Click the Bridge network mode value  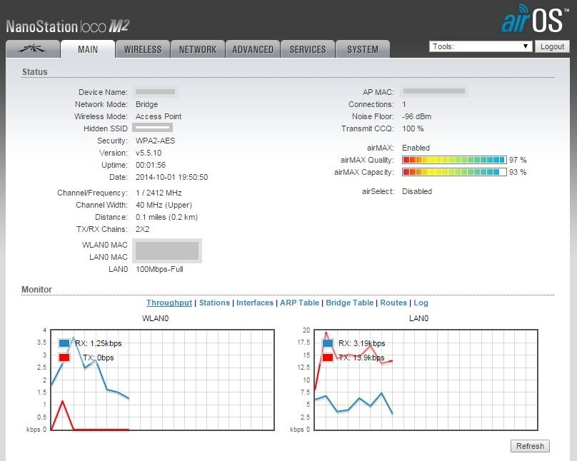coord(146,104)
